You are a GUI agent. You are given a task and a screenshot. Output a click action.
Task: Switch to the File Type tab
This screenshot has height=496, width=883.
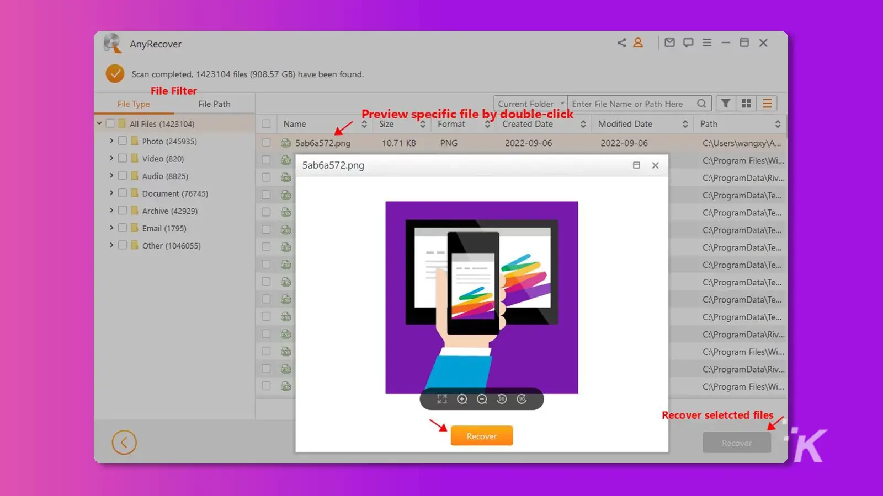[134, 104]
